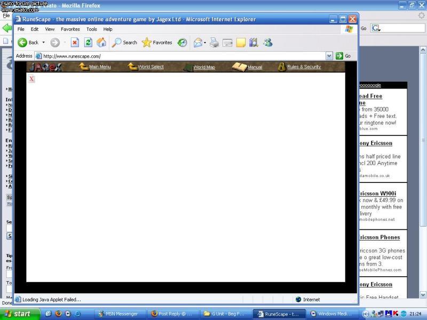Click the Print icon in IE toolbar
The image size is (427, 320).
(215, 43)
